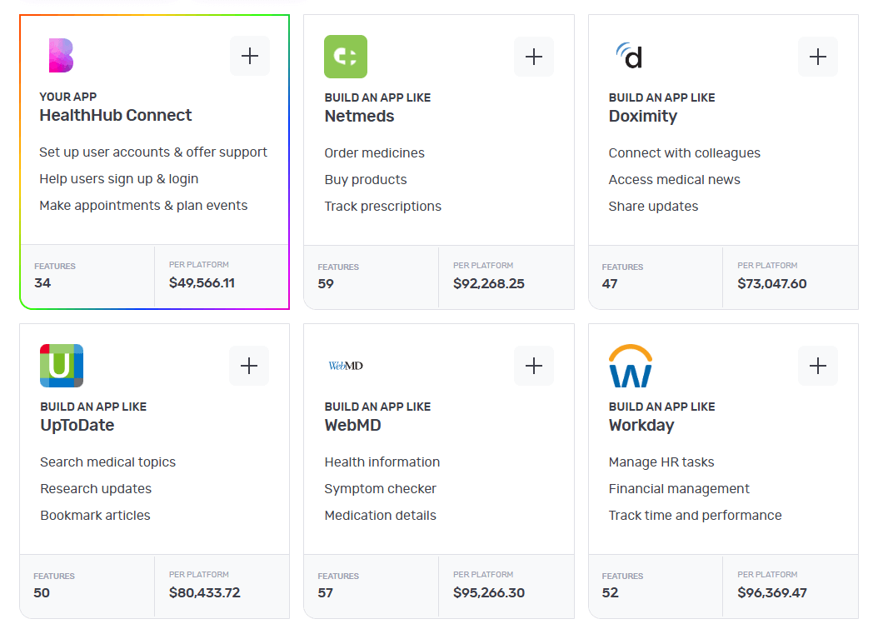Select the Workday app title
Screen dimensions: 878x629
(x=641, y=425)
